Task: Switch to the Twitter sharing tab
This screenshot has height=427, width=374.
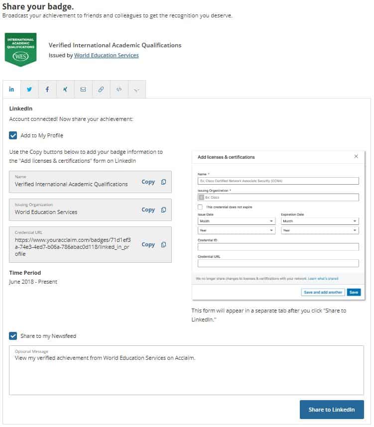Action: 29,89
